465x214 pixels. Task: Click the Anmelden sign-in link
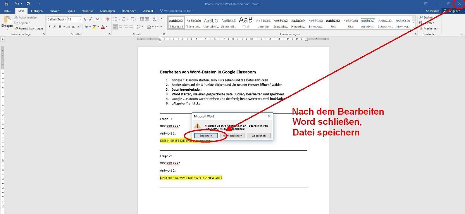(x=432, y=11)
